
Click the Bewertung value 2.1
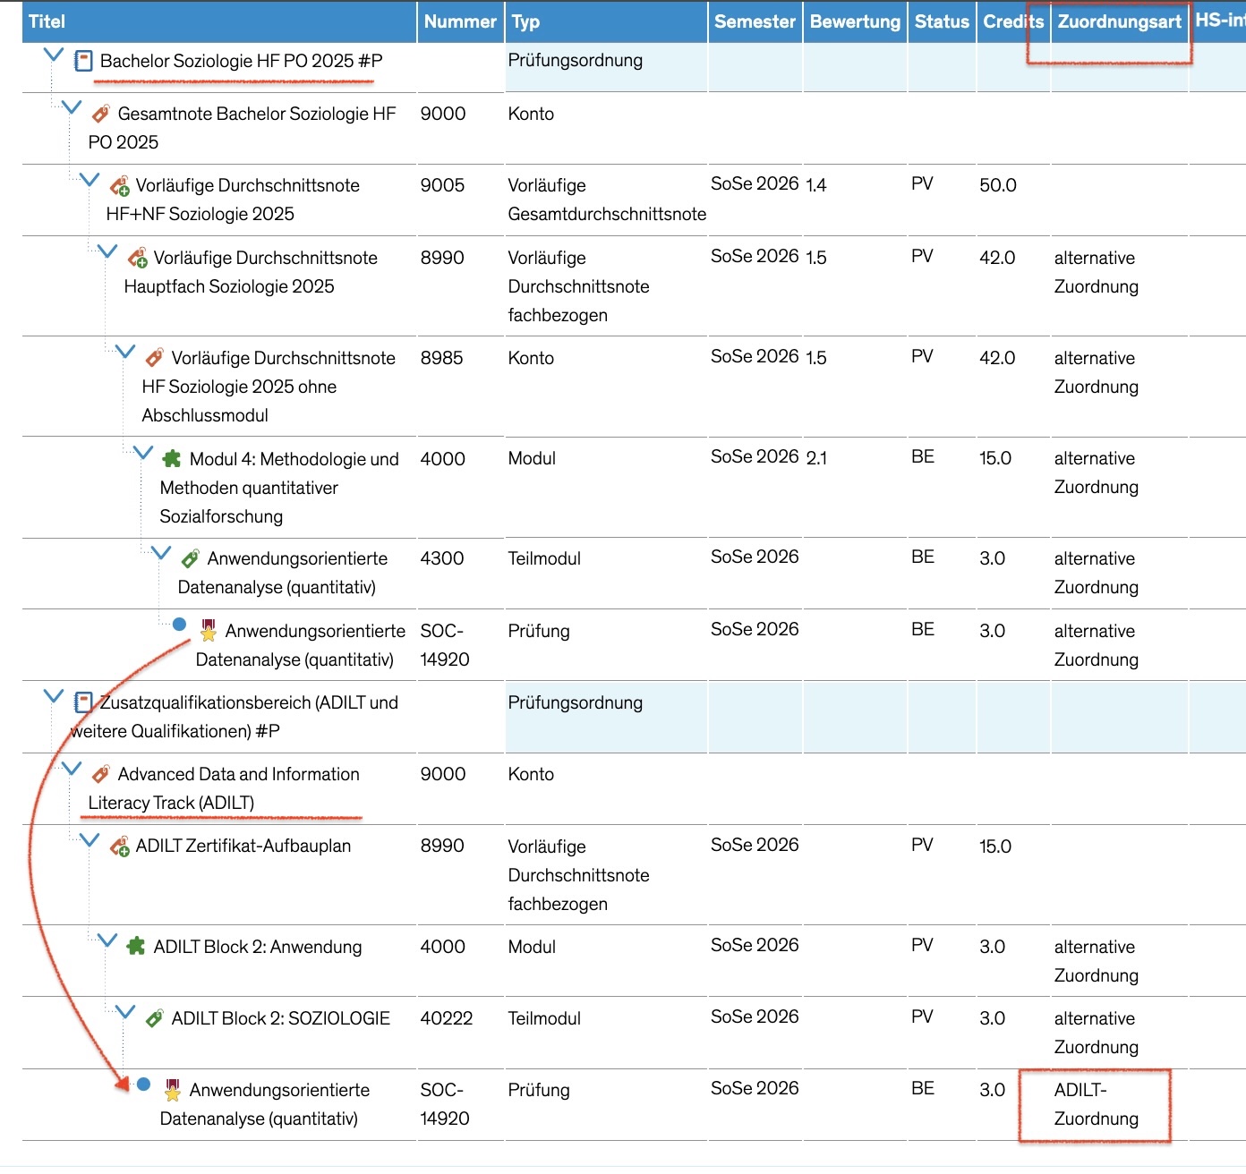pos(816,458)
